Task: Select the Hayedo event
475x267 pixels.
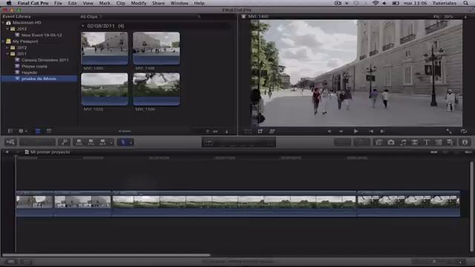Action: [30, 73]
